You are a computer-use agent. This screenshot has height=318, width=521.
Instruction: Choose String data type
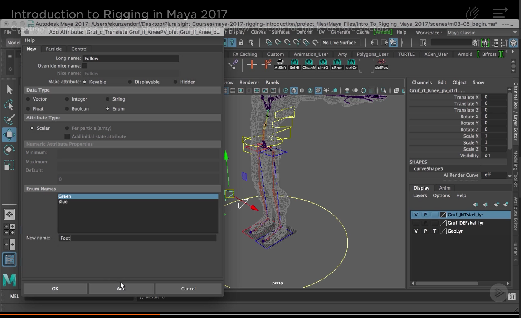click(107, 99)
